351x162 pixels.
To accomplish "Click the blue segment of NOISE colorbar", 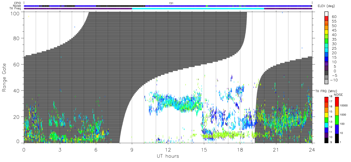I will pyautogui.click(x=337, y=129).
